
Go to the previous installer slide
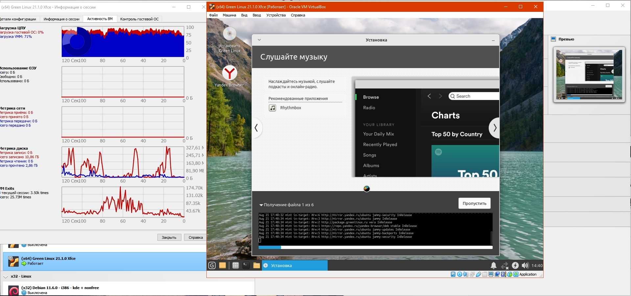[257, 128]
